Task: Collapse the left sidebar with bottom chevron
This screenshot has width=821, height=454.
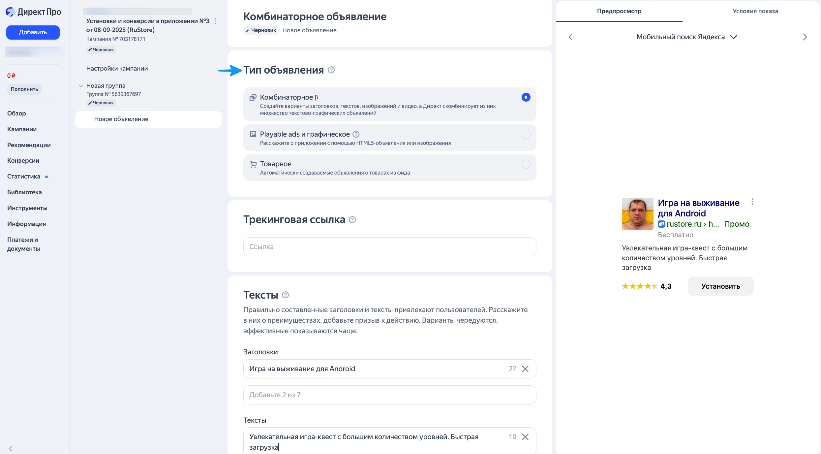Action: 11,448
